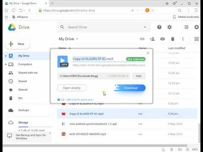Open browser hamburger menu
The height and width of the screenshot is (152, 203).
click(196, 11)
